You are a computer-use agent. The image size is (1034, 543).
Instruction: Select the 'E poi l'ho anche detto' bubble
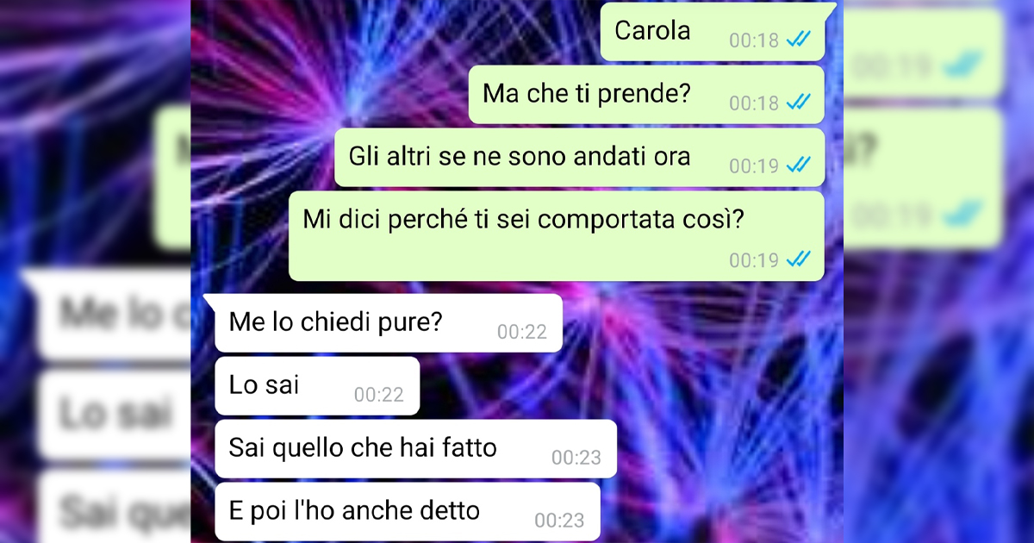click(407, 511)
